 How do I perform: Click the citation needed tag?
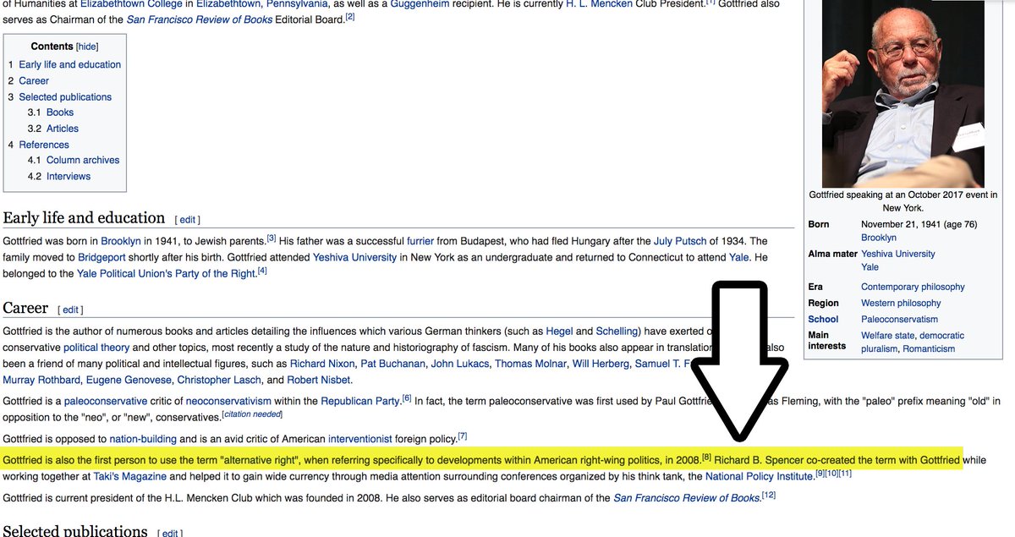pos(251,414)
